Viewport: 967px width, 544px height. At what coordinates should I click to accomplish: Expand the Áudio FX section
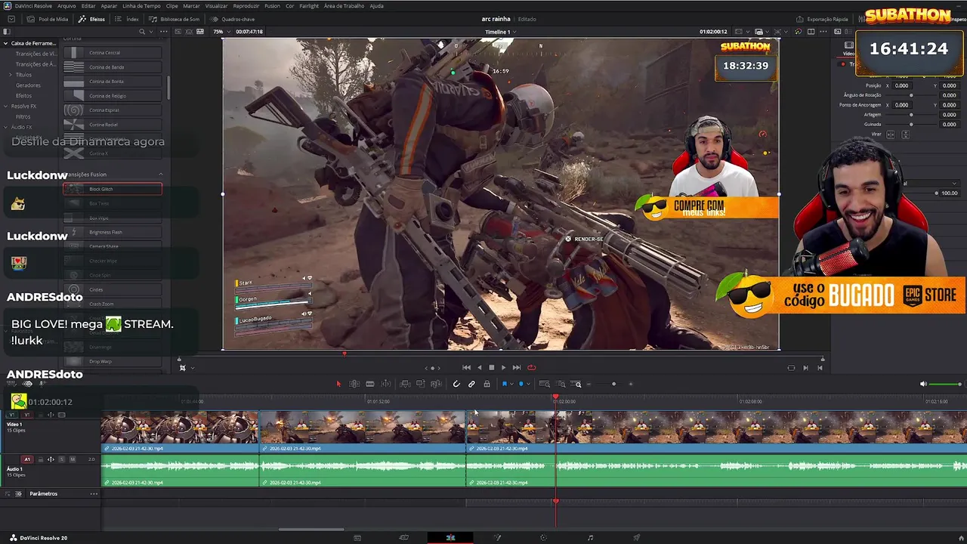(x=5, y=127)
